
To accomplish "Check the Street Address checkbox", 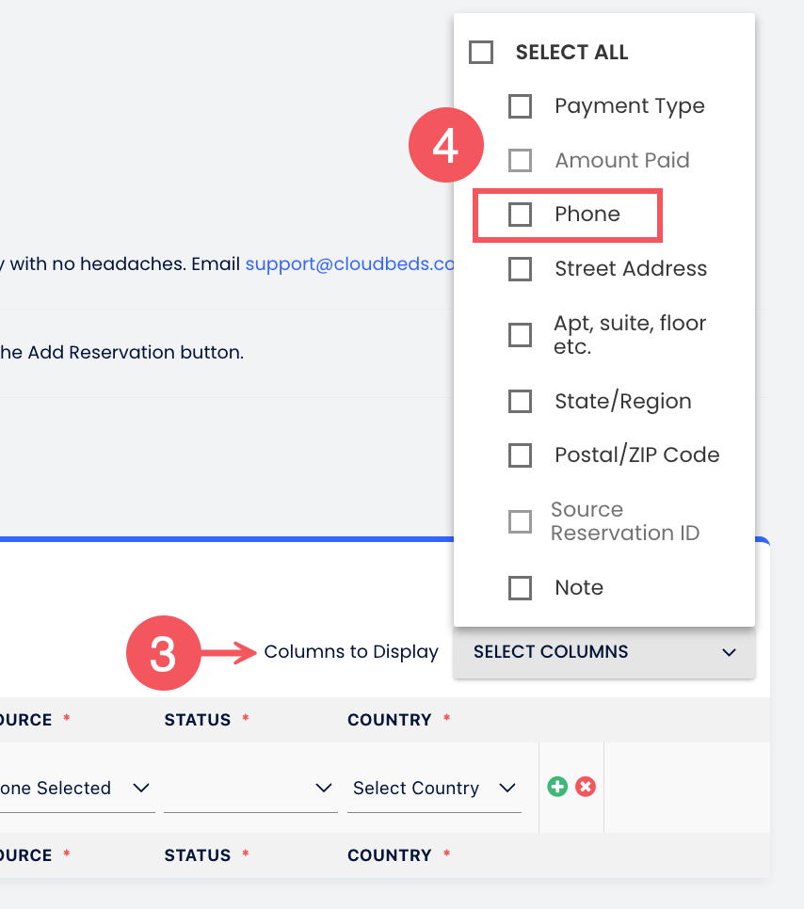I will pyautogui.click(x=520, y=269).
